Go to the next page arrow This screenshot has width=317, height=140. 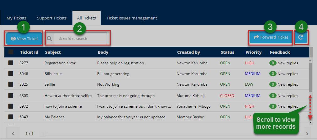tap(307, 134)
